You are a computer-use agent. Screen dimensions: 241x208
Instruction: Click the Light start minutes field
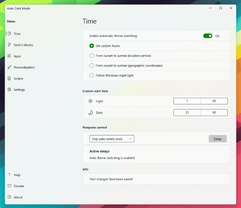click(x=214, y=101)
